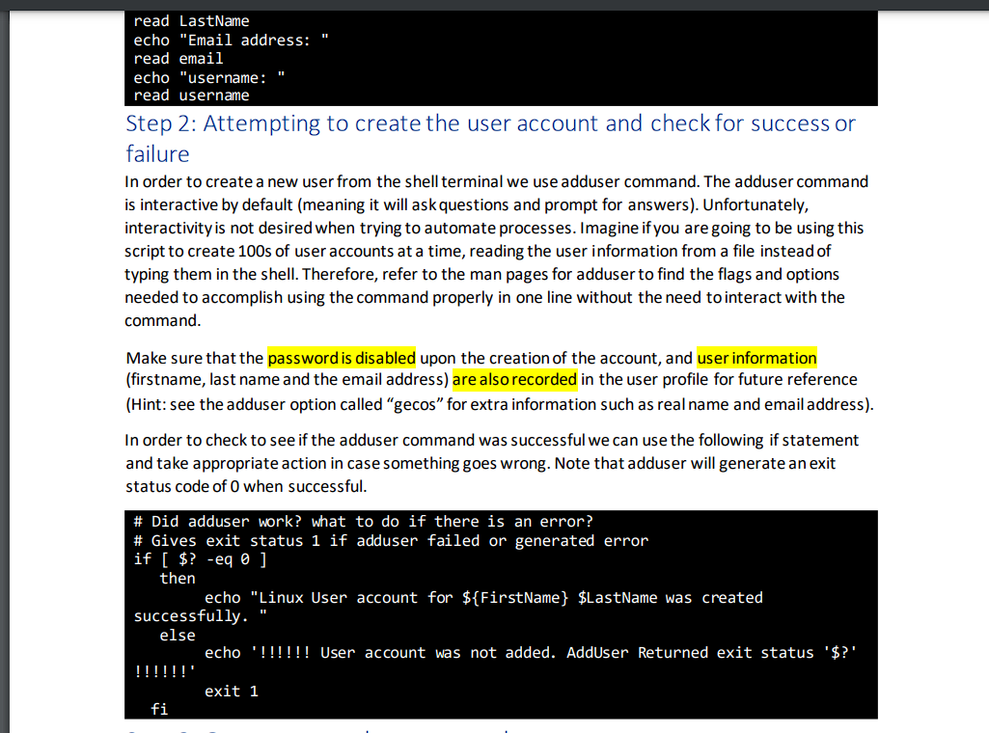Click the 'exit 1' code line

[229, 691]
